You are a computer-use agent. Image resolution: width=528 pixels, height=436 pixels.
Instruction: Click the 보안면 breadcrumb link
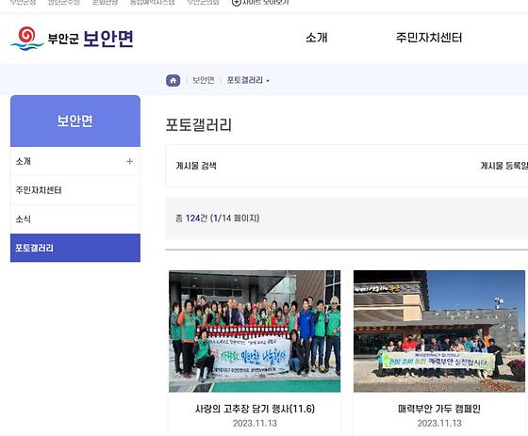(204, 80)
